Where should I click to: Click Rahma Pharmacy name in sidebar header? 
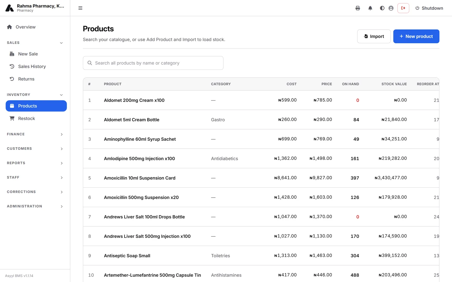pyautogui.click(x=40, y=6)
